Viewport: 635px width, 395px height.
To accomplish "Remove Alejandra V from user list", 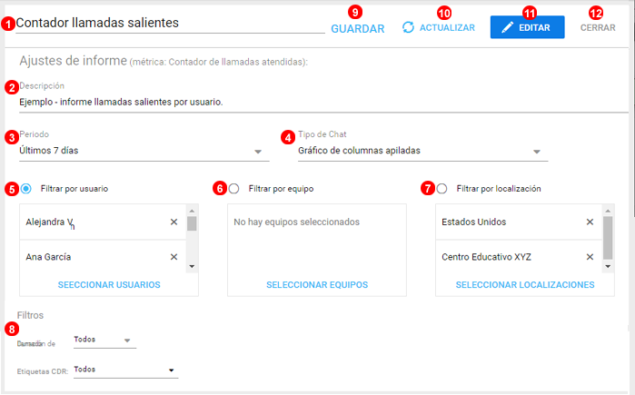I will point(174,222).
